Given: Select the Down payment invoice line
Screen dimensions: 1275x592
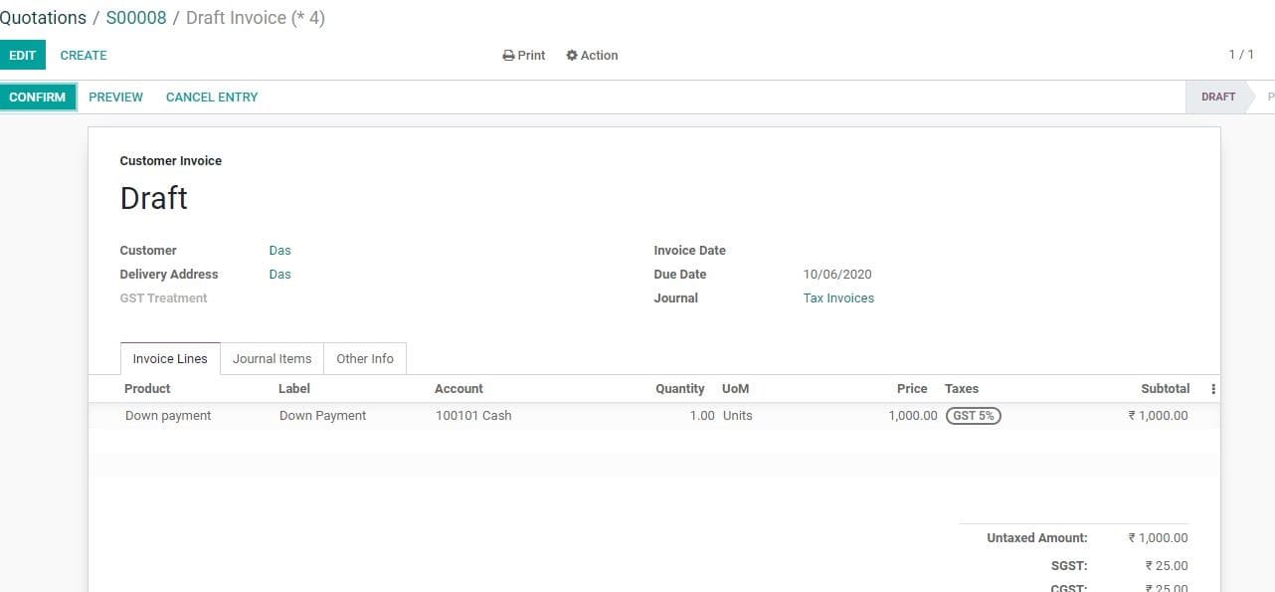Looking at the screenshot, I should coord(168,415).
